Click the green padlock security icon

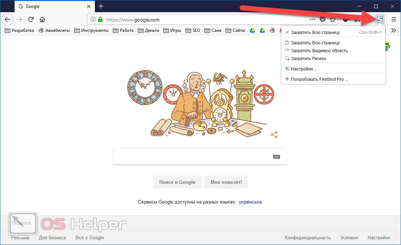(100, 19)
